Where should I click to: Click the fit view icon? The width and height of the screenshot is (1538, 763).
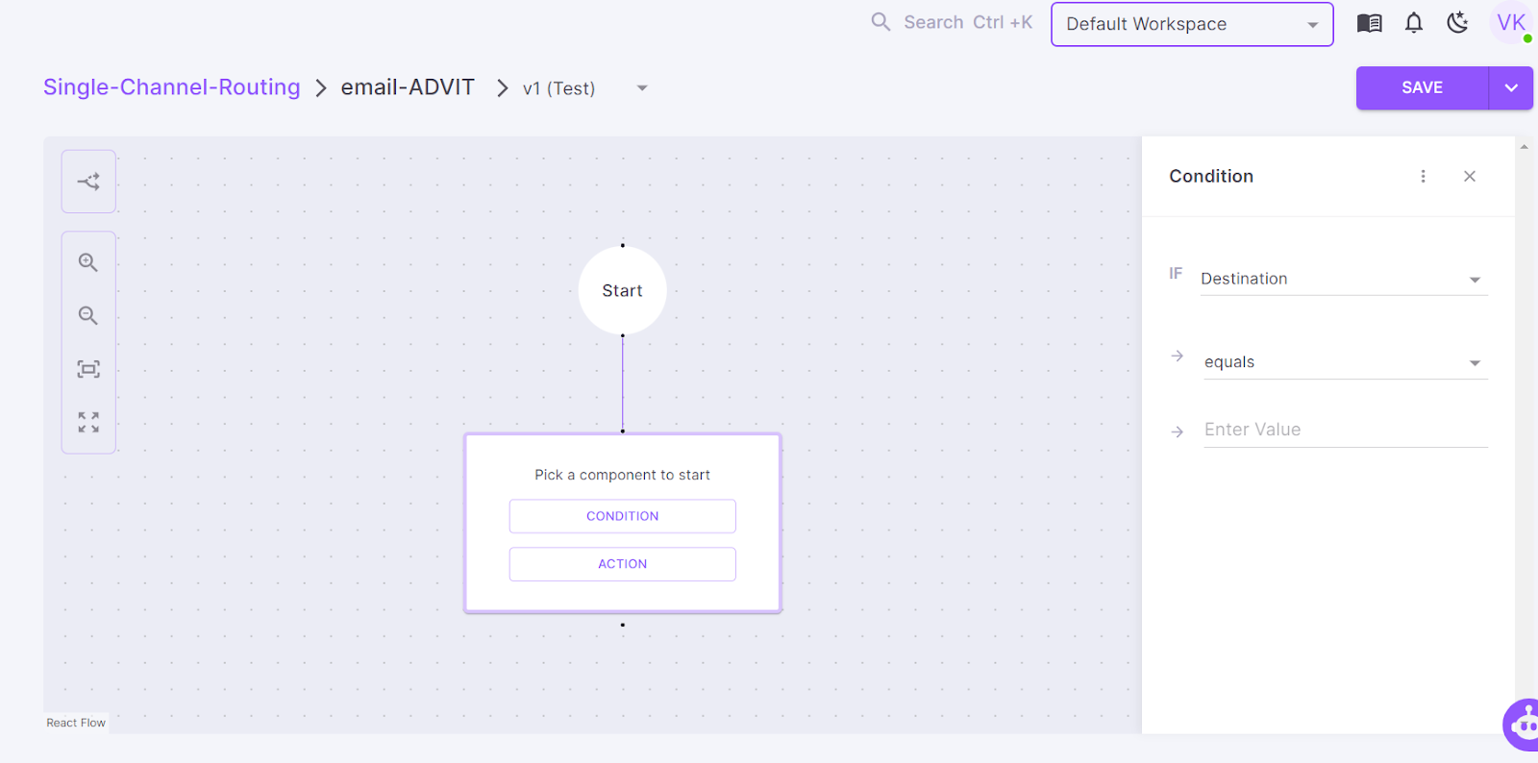pos(88,369)
